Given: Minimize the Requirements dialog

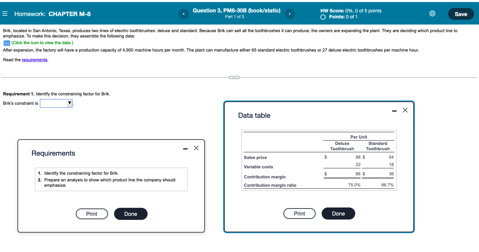Looking at the screenshot, I should click(x=185, y=148).
